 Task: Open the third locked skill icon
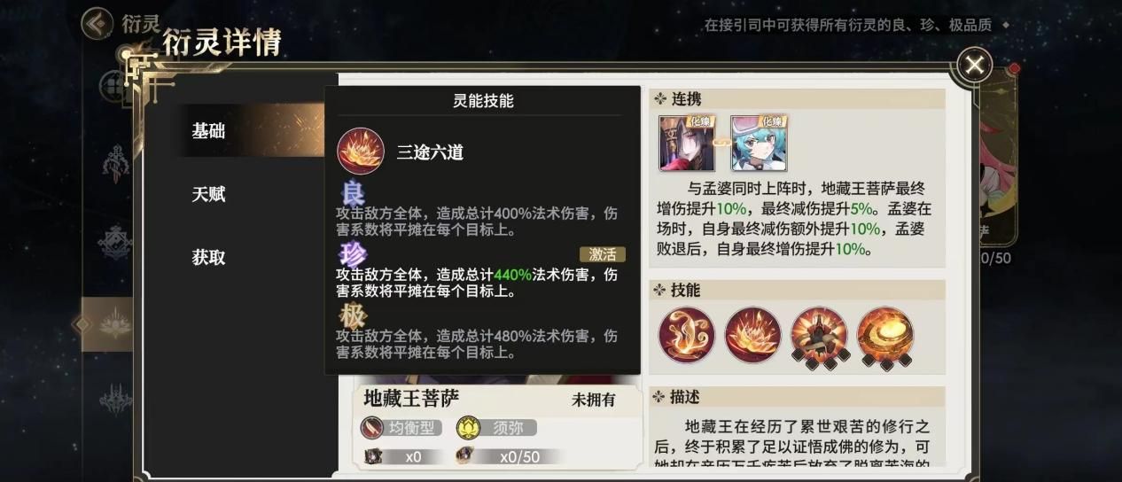click(819, 337)
